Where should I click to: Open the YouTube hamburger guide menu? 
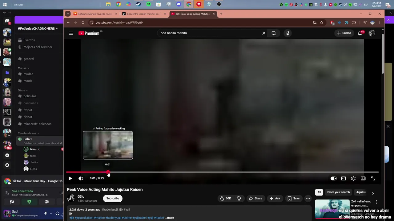click(71, 33)
